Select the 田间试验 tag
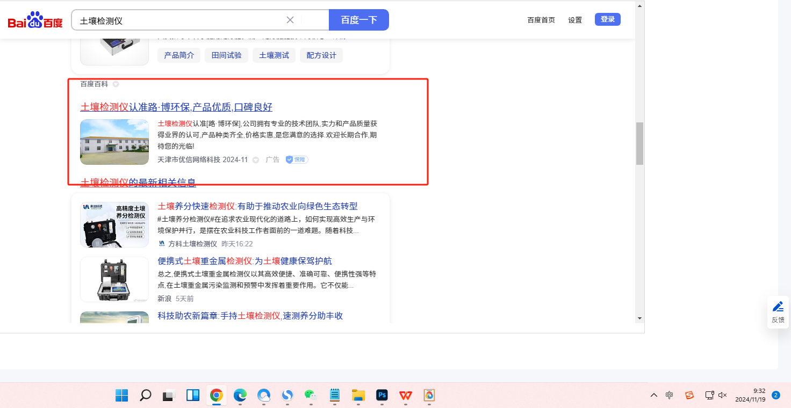Screen dimensions: 791x408 (226, 55)
